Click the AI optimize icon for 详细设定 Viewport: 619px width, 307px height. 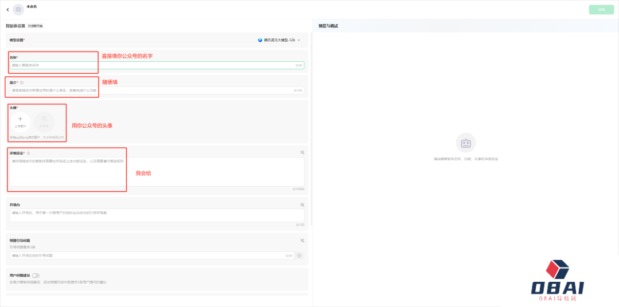[x=302, y=152]
